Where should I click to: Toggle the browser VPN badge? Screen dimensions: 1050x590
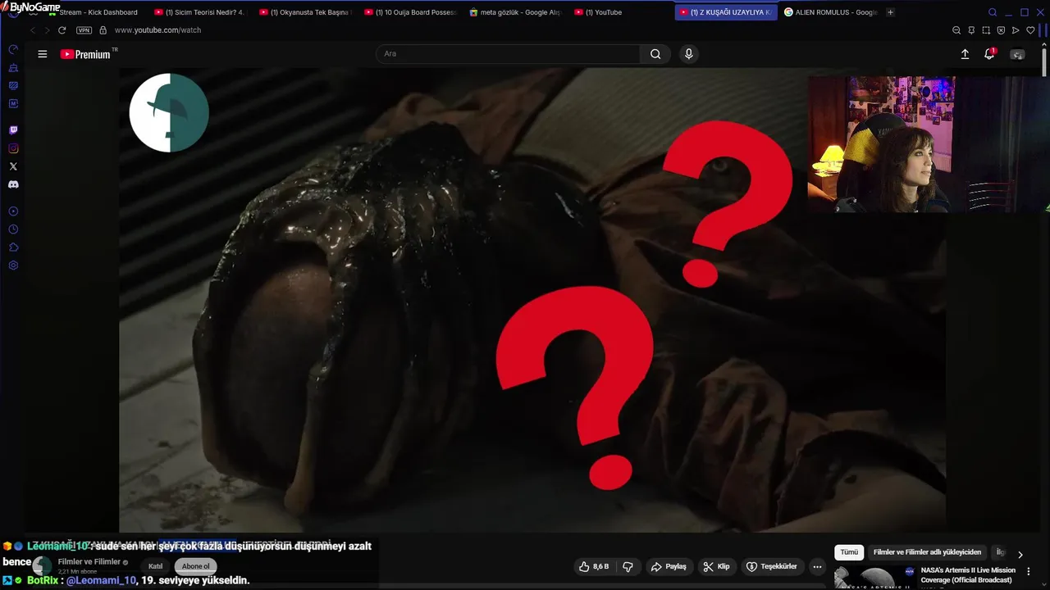pyautogui.click(x=84, y=30)
